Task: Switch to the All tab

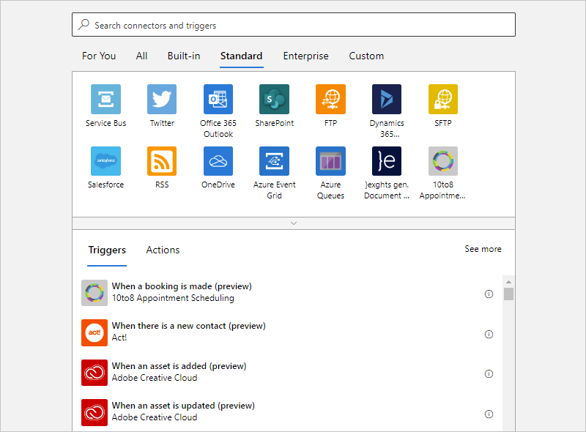Action: [x=141, y=56]
